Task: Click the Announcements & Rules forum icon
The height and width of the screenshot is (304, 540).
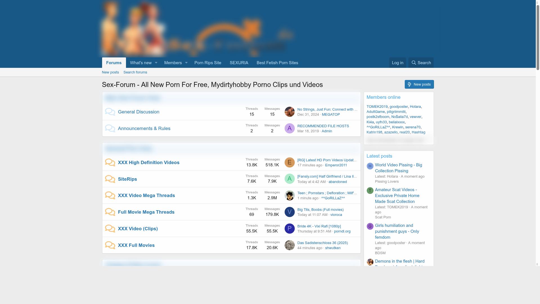Action: [110, 128]
